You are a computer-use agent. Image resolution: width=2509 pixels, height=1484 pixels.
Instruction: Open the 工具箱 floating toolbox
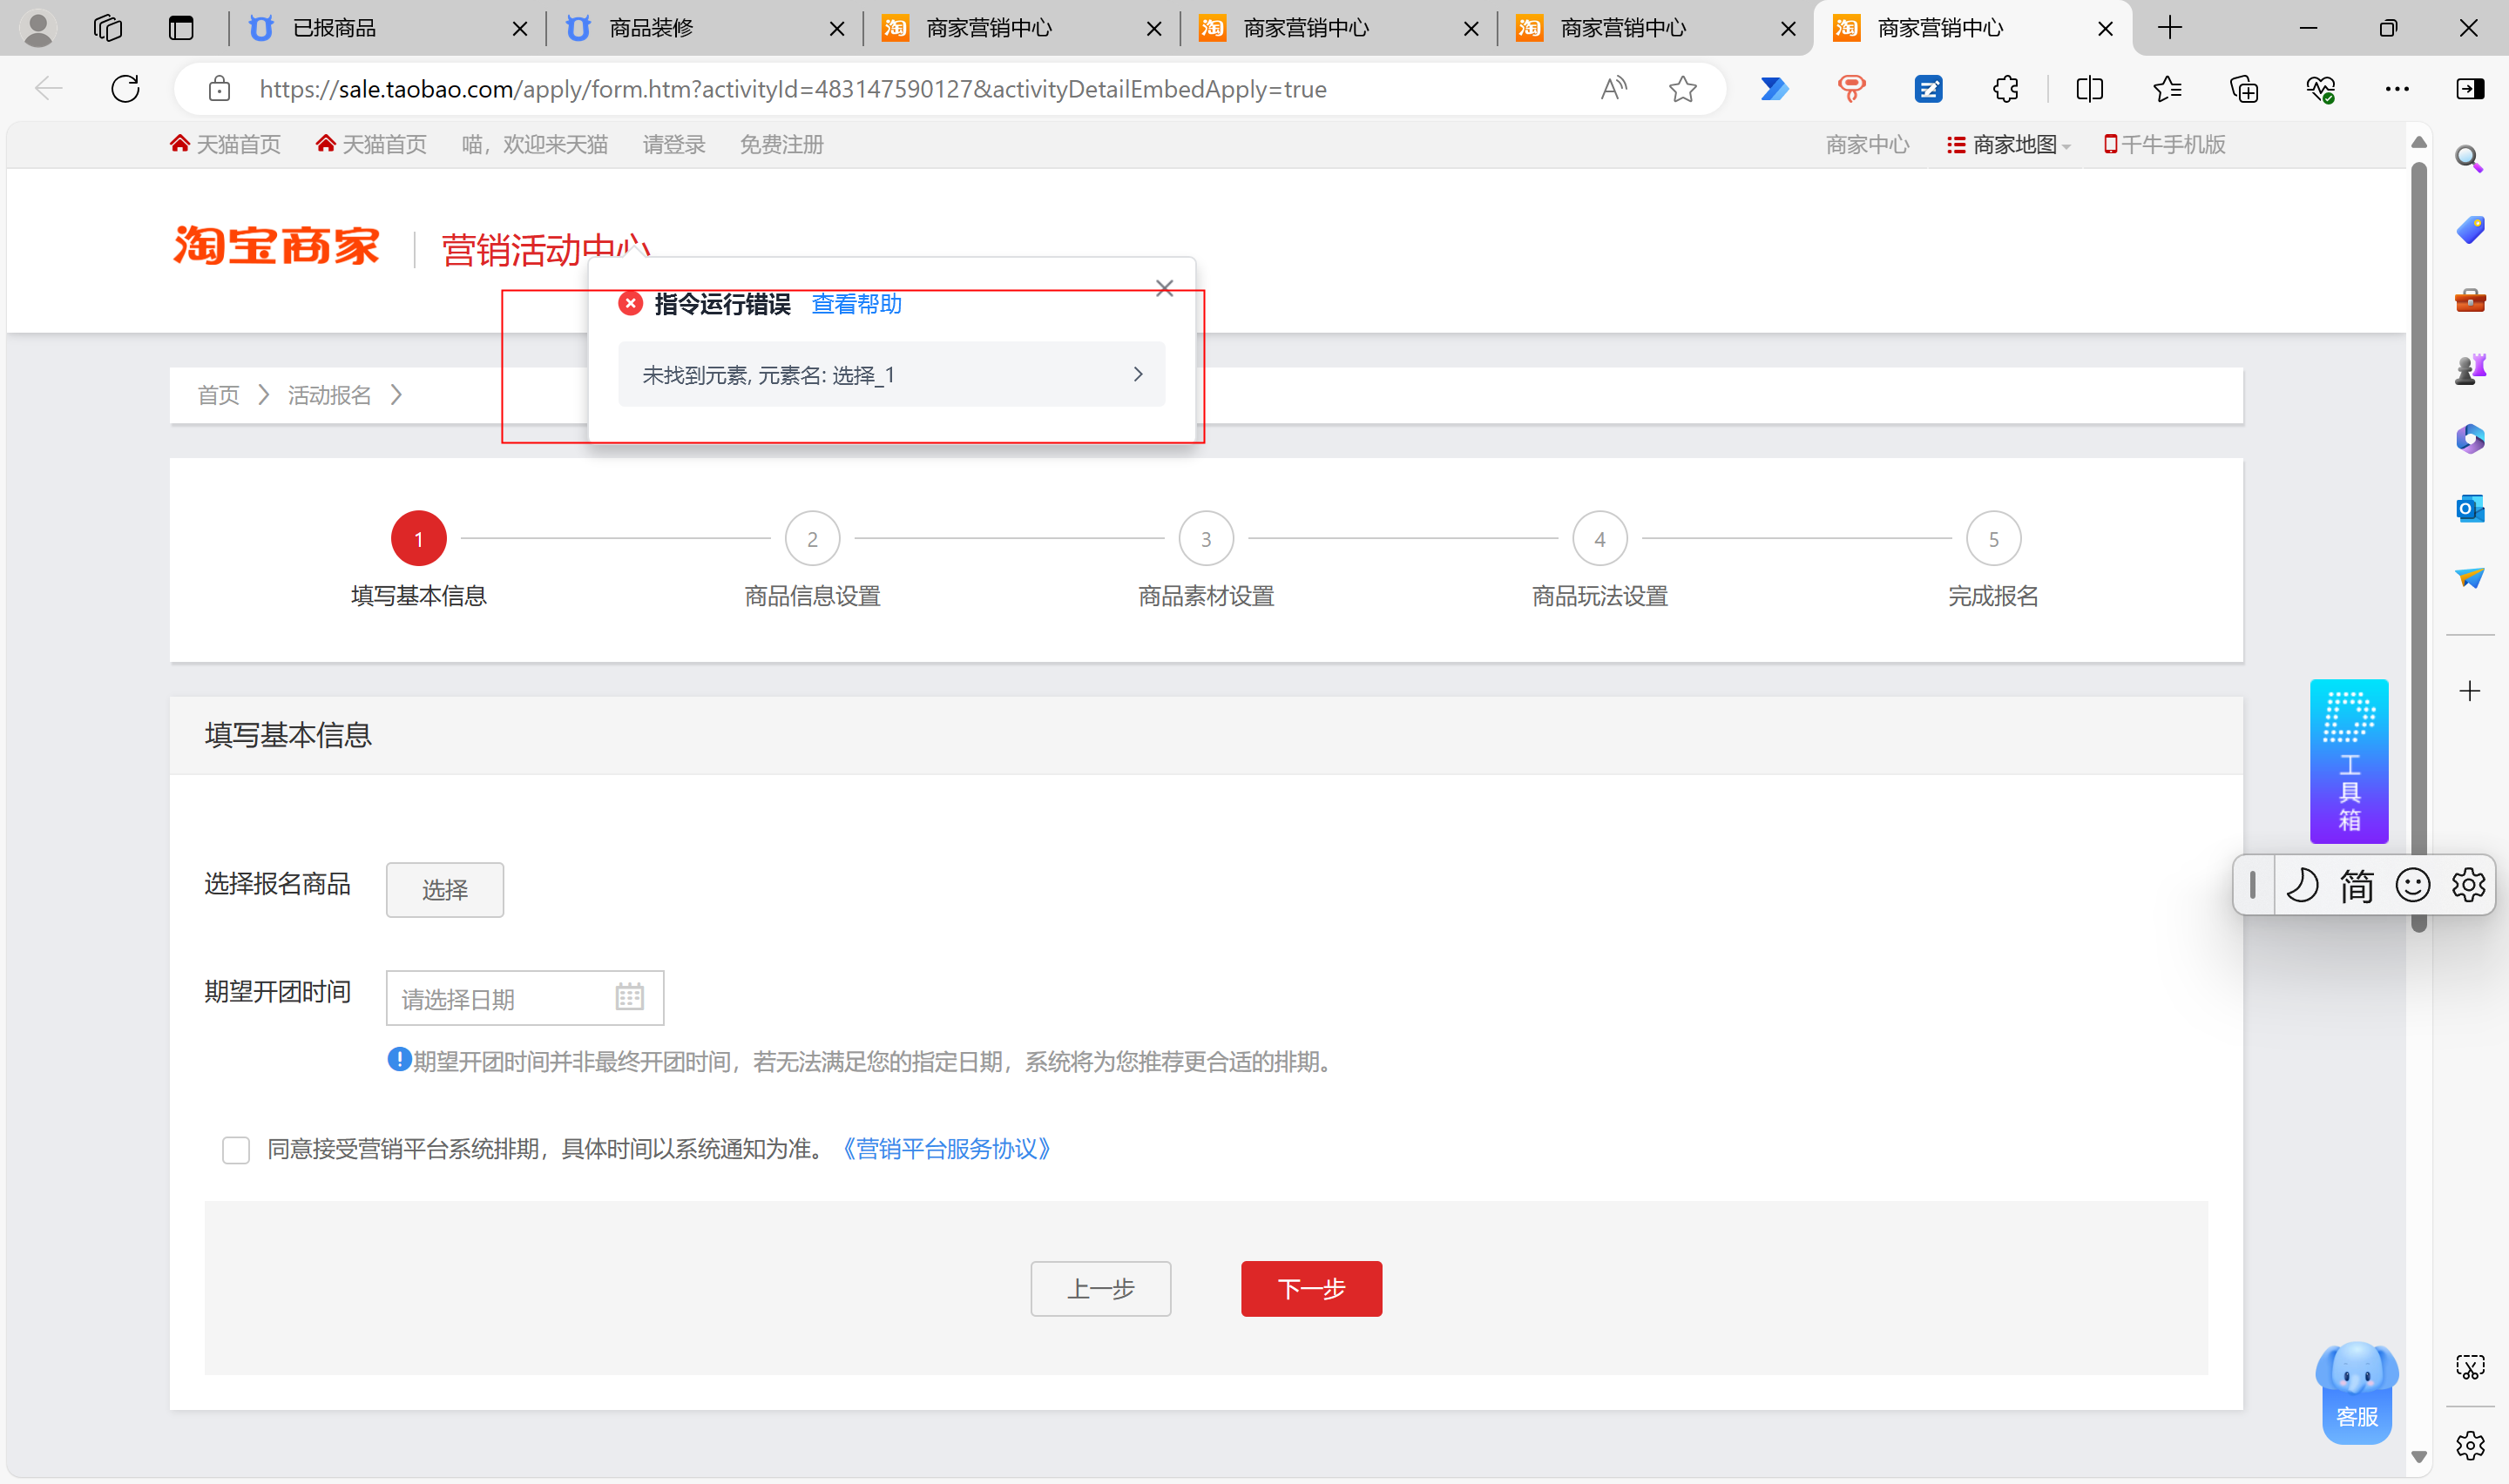click(2348, 762)
